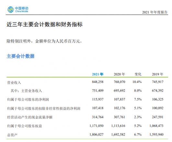Screen dimensions: 172x142
Task: Select the value 107,418
Action: click(98, 108)
